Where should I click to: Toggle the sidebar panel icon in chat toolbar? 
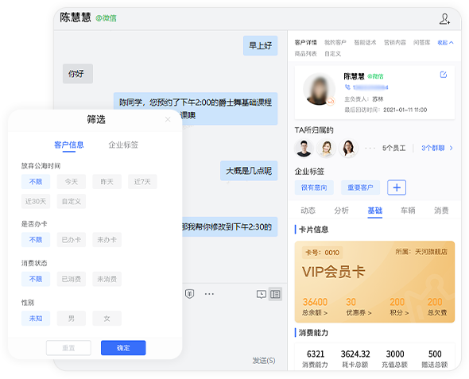275,294
